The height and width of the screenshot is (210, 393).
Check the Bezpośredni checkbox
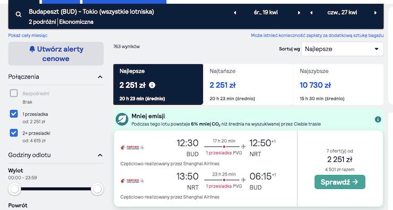pos(14,93)
